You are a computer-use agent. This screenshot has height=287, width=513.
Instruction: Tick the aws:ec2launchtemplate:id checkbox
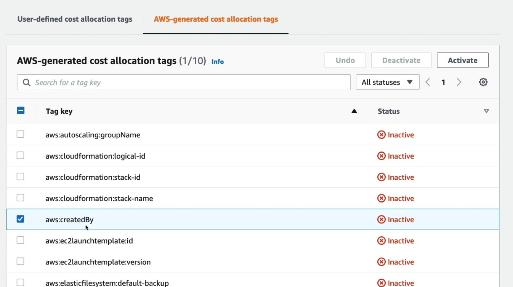pos(21,240)
